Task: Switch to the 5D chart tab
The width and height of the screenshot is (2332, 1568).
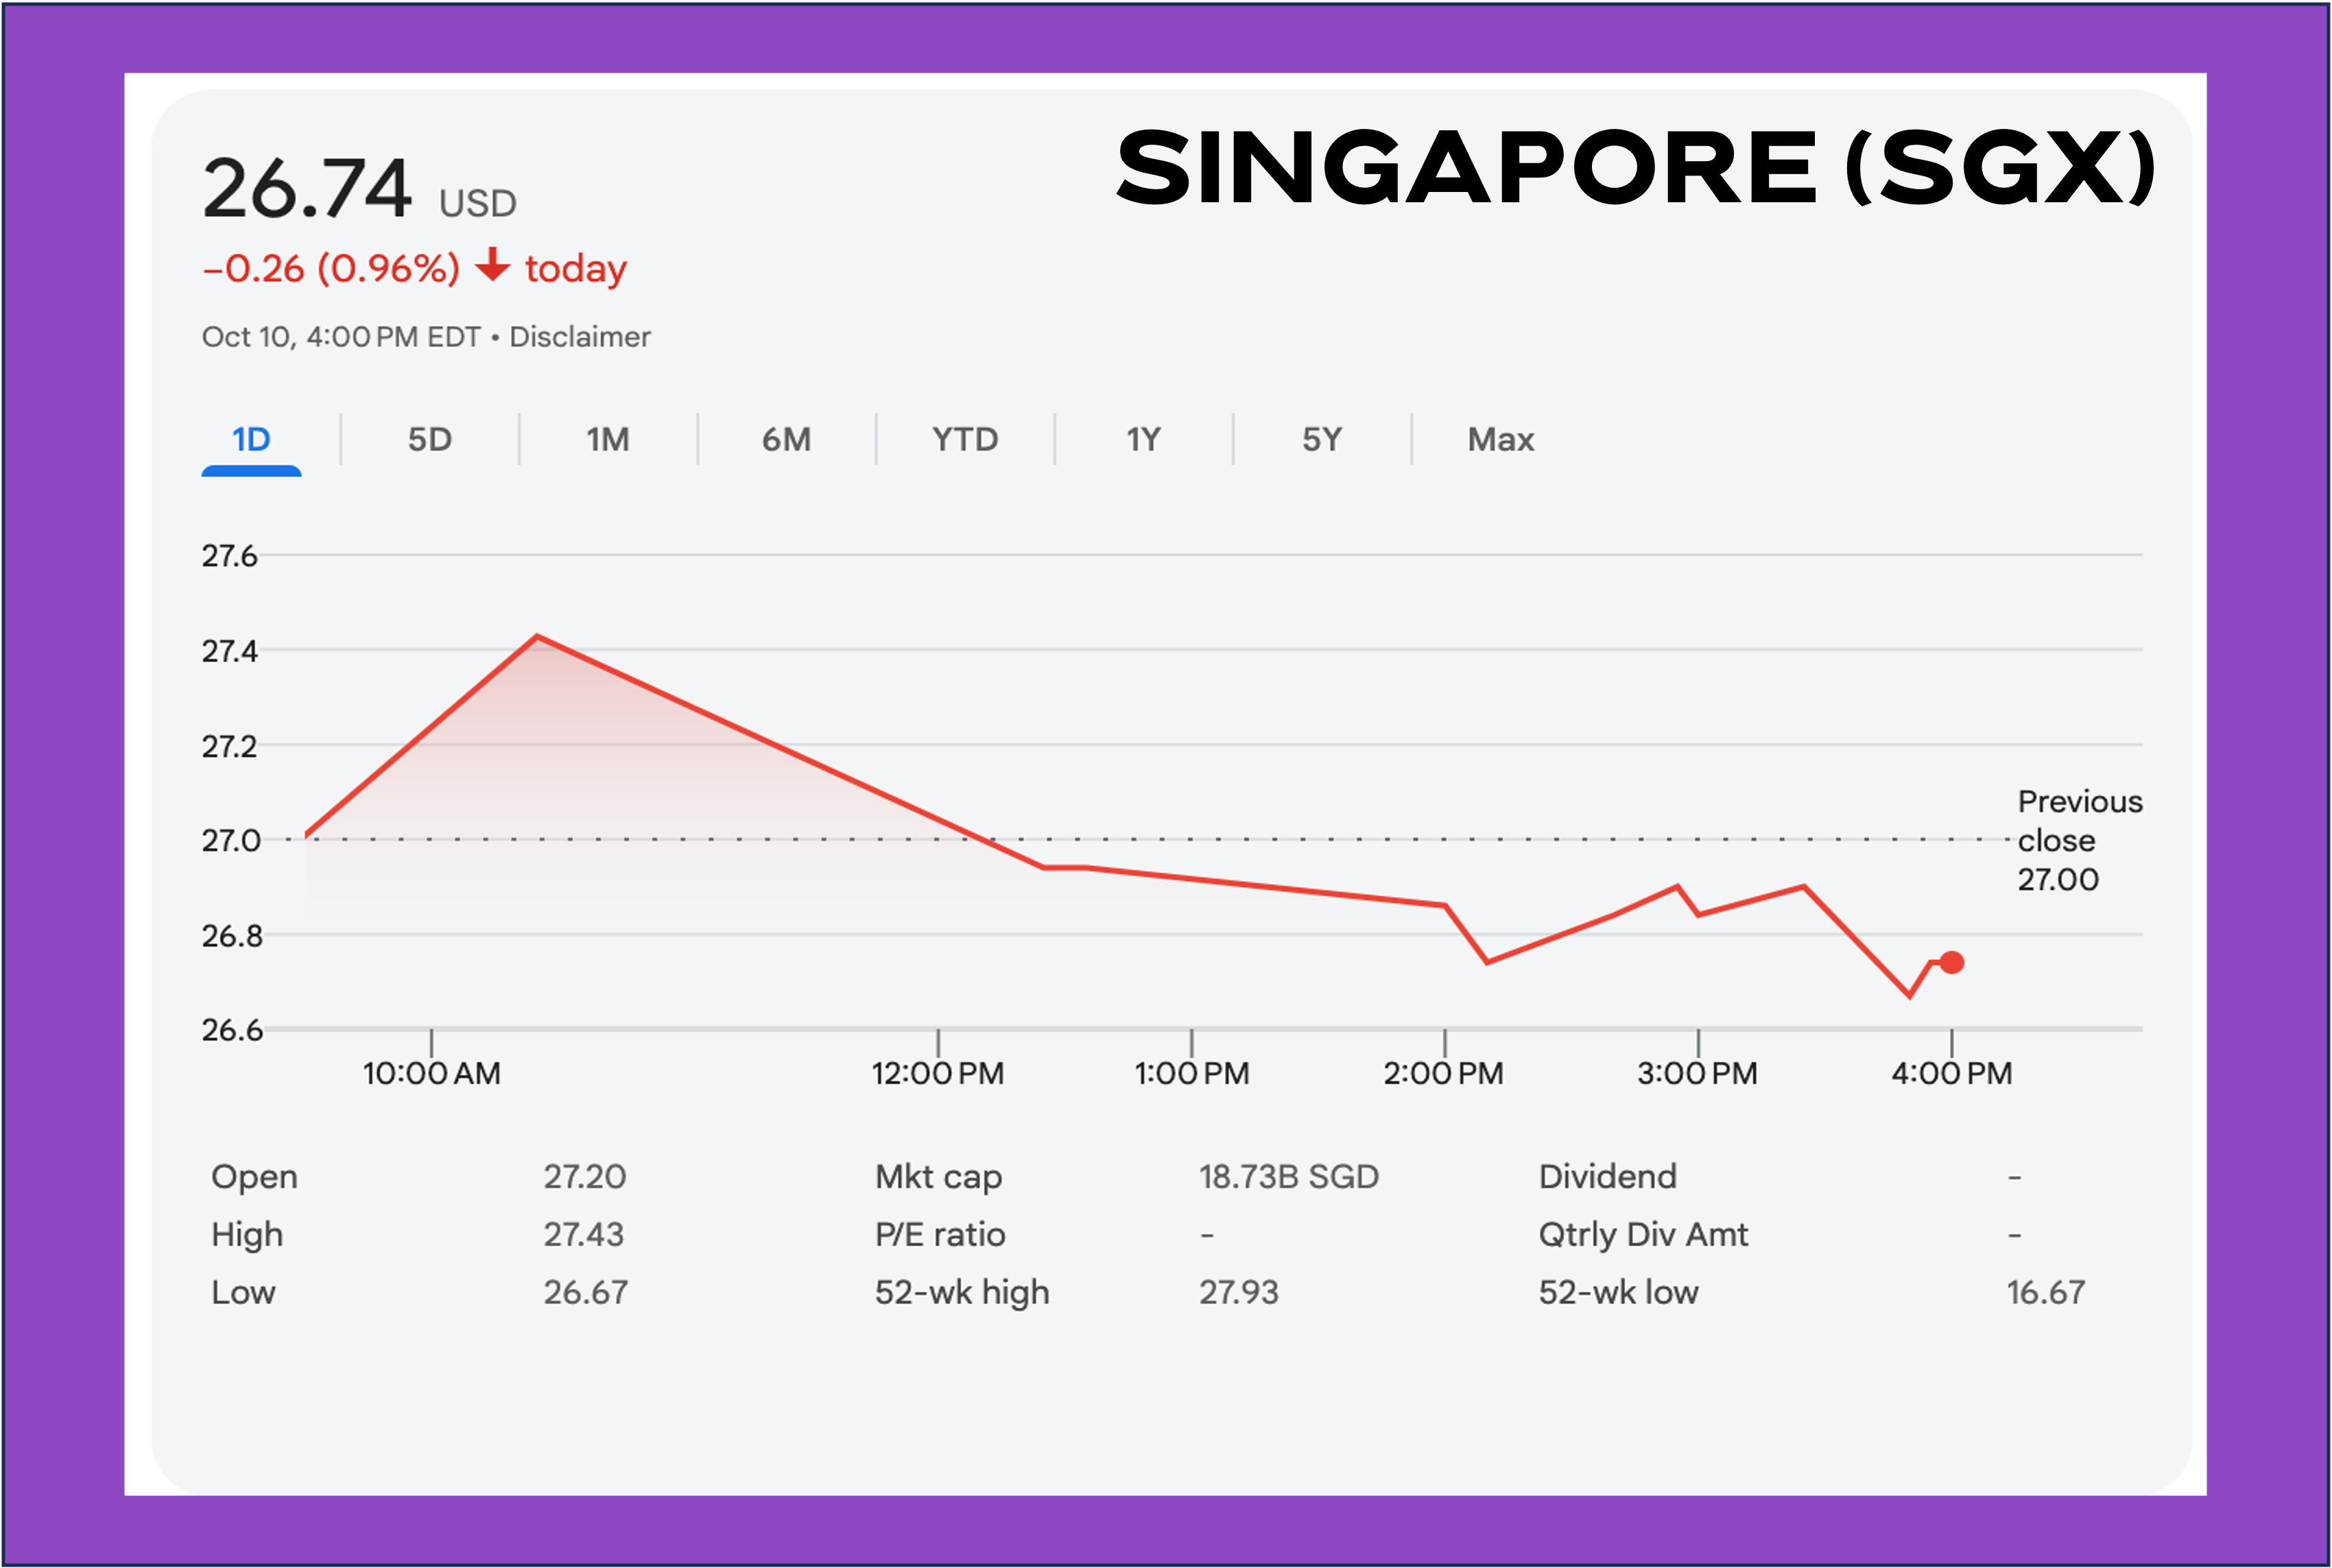Action: click(430, 440)
